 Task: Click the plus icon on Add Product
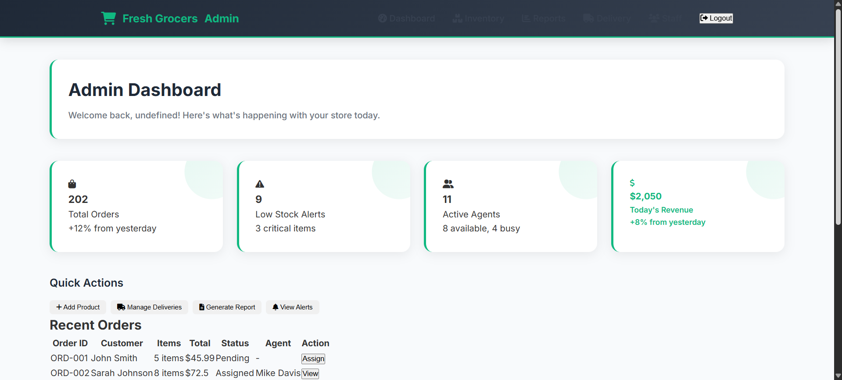pyautogui.click(x=59, y=307)
